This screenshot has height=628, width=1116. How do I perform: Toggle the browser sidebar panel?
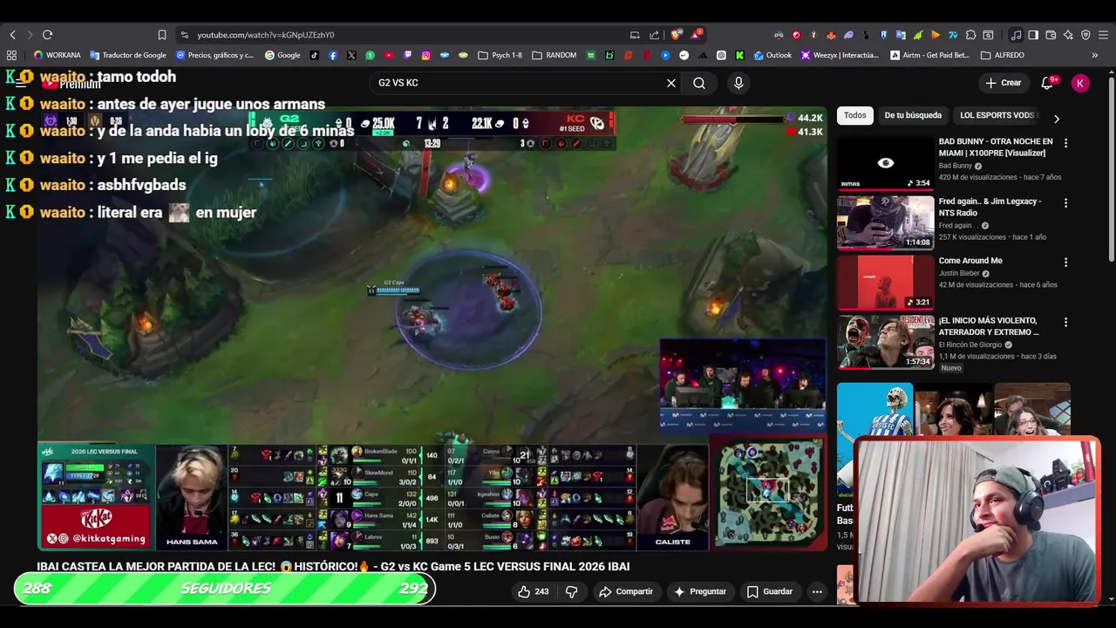(1033, 35)
